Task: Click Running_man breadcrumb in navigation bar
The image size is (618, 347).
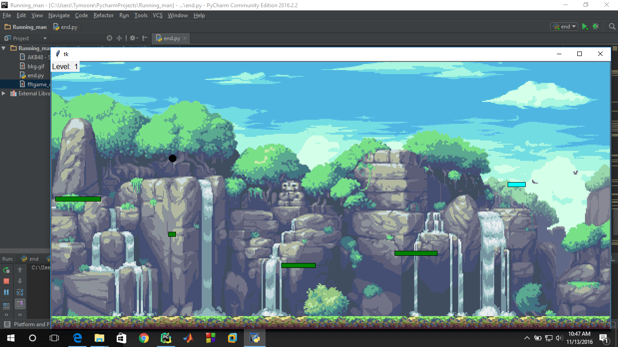Action: (x=25, y=27)
